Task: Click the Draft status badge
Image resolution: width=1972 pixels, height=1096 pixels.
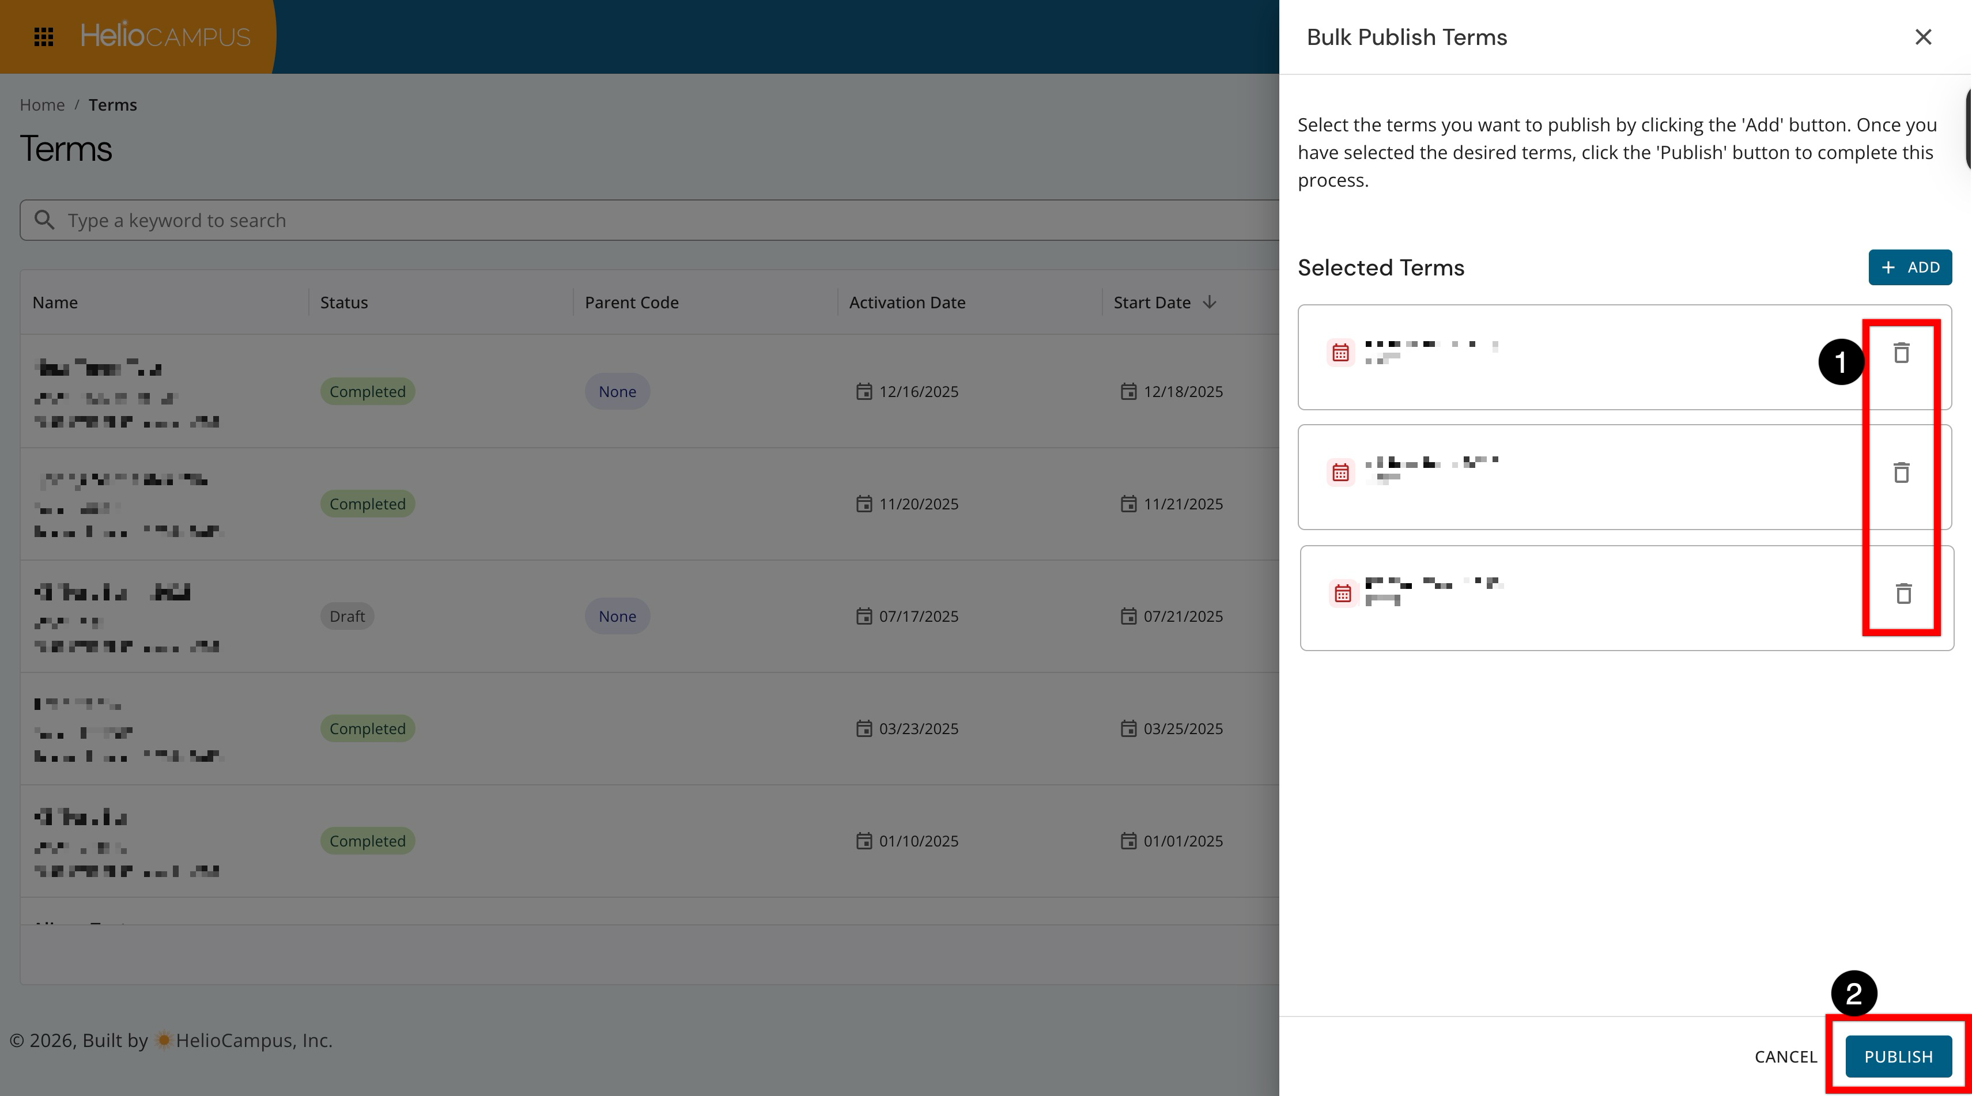Action: tap(347, 616)
